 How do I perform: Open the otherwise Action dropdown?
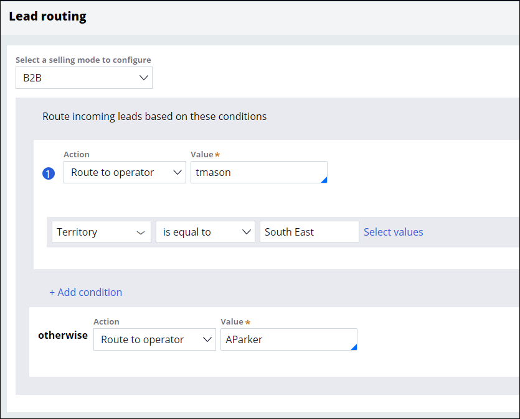pyautogui.click(x=154, y=339)
